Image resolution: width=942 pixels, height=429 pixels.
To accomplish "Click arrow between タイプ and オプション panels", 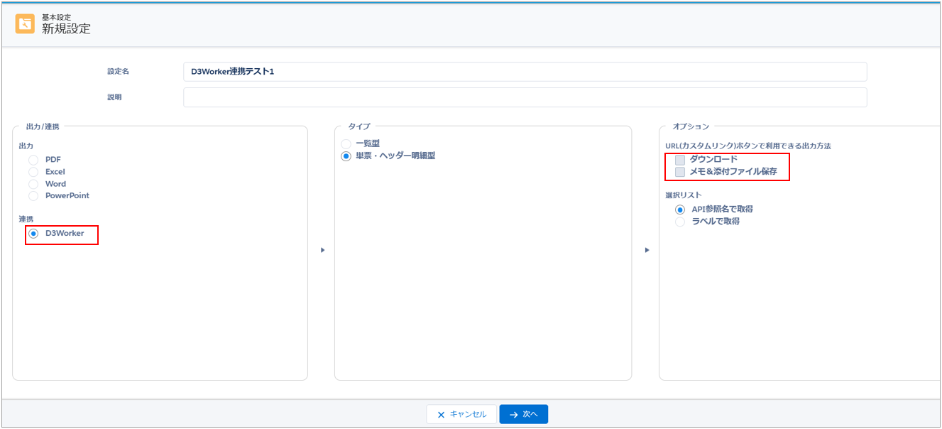I will [x=646, y=250].
